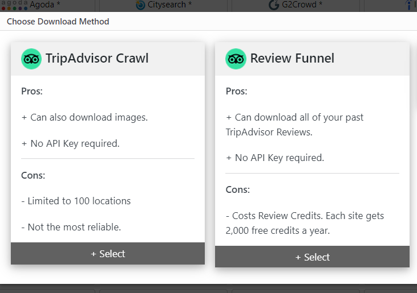Click the Review Funnel card title
417x293 pixels.
click(x=292, y=59)
